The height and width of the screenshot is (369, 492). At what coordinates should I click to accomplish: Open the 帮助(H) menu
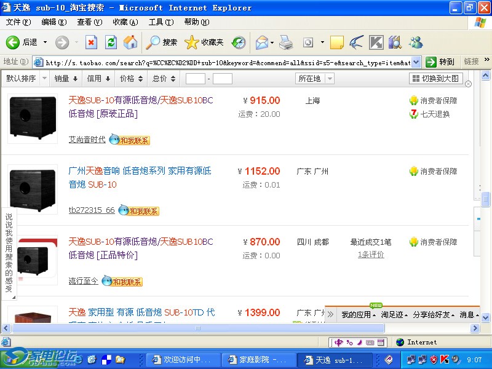point(197,22)
